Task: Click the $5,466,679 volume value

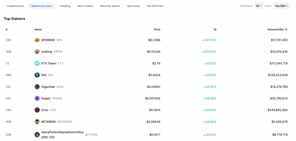Action: pyautogui.click(x=280, y=122)
